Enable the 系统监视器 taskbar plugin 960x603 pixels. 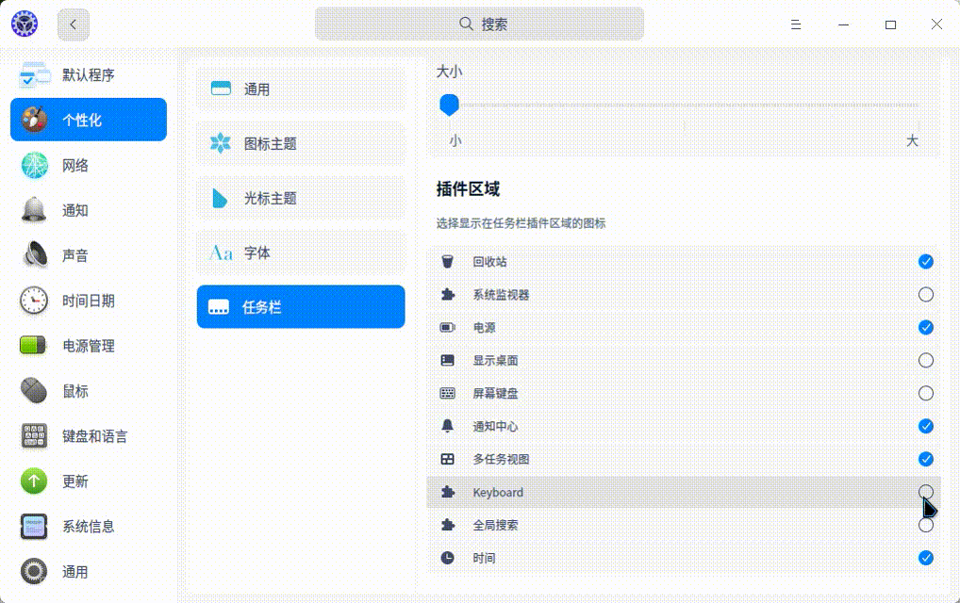coord(925,294)
